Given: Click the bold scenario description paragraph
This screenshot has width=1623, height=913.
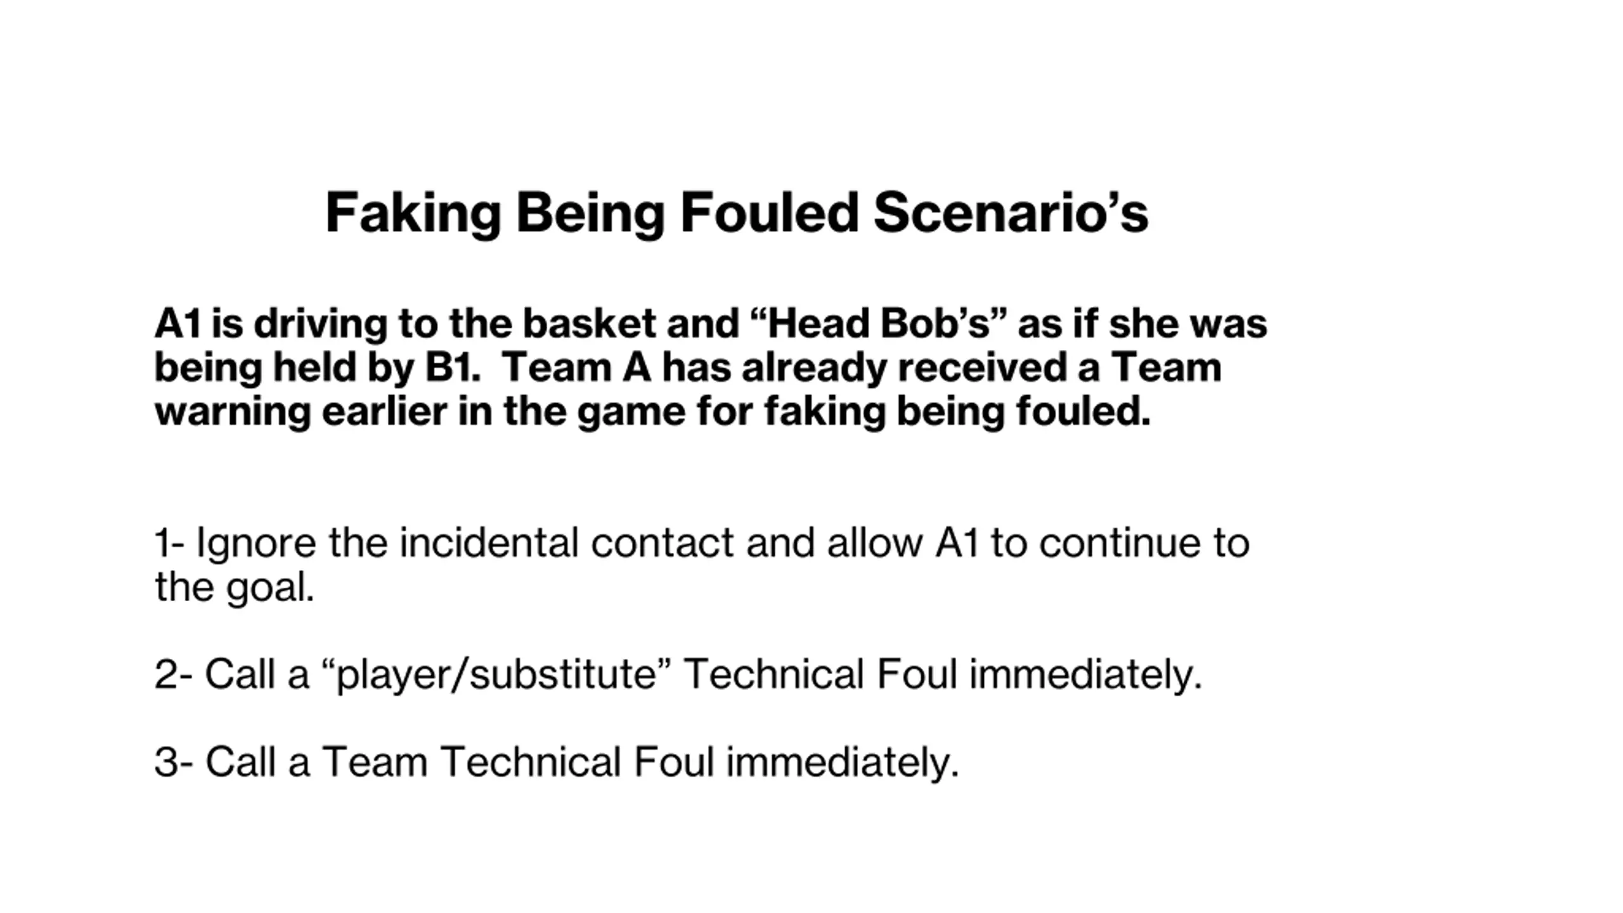Looking at the screenshot, I should (x=710, y=368).
